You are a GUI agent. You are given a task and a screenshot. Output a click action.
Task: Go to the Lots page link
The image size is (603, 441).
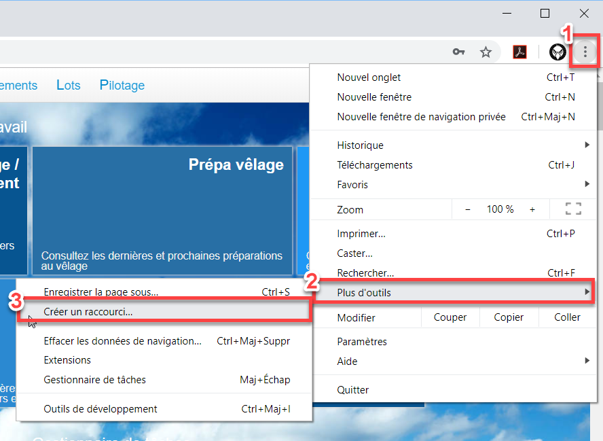69,85
